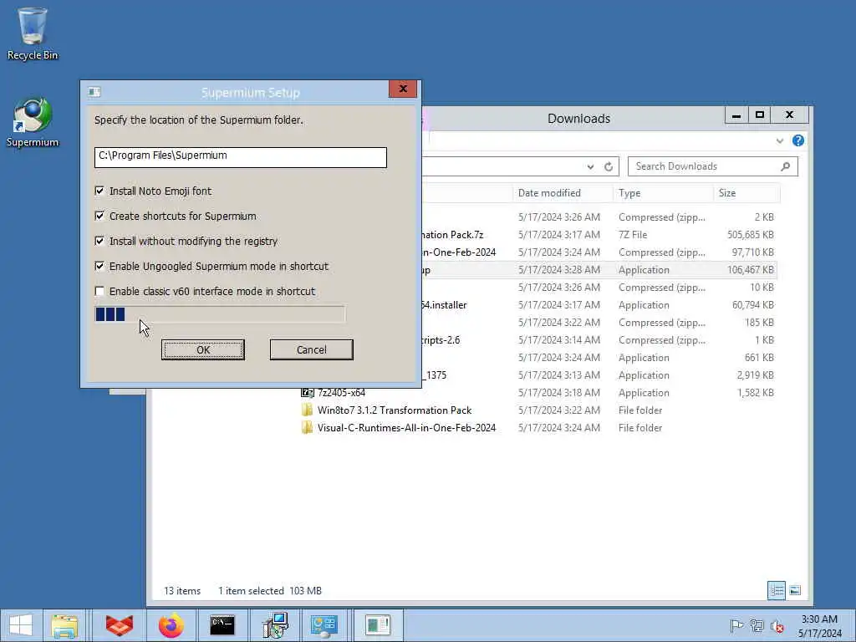Click the 5/17/2024 3:28 AM date cell

click(x=558, y=270)
